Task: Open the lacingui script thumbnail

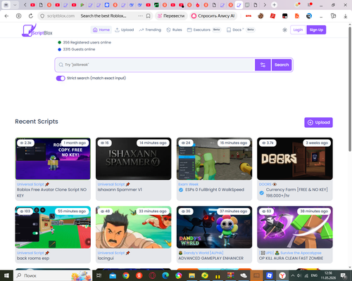Action: click(133, 227)
